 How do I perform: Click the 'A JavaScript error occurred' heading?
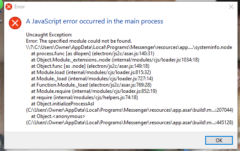point(94,21)
